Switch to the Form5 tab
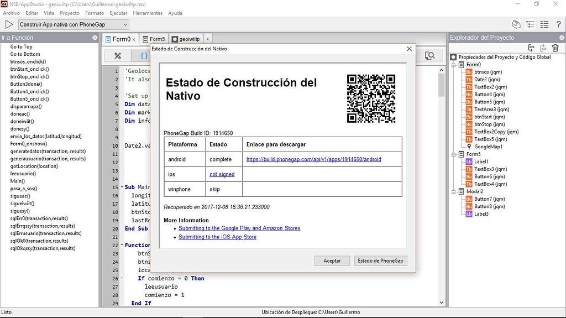The image size is (566, 318). [154, 39]
